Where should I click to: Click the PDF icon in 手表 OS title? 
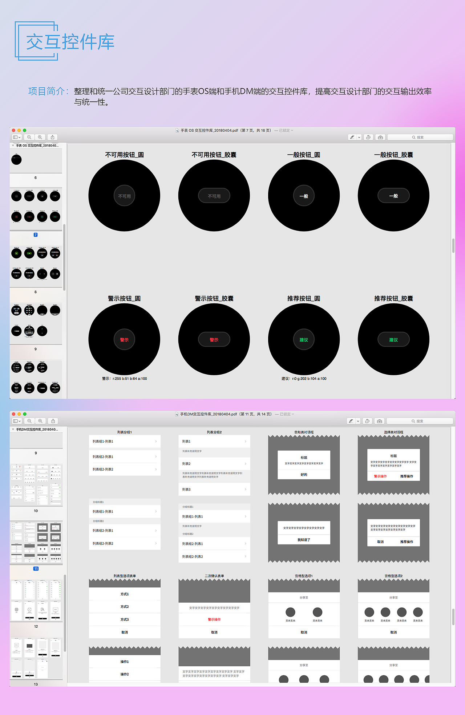tap(177, 130)
